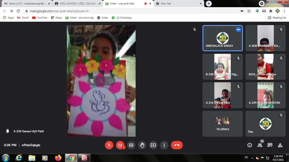This screenshot has width=289, height=162.
Task: Toggle closed captions on
Action: [131, 145]
